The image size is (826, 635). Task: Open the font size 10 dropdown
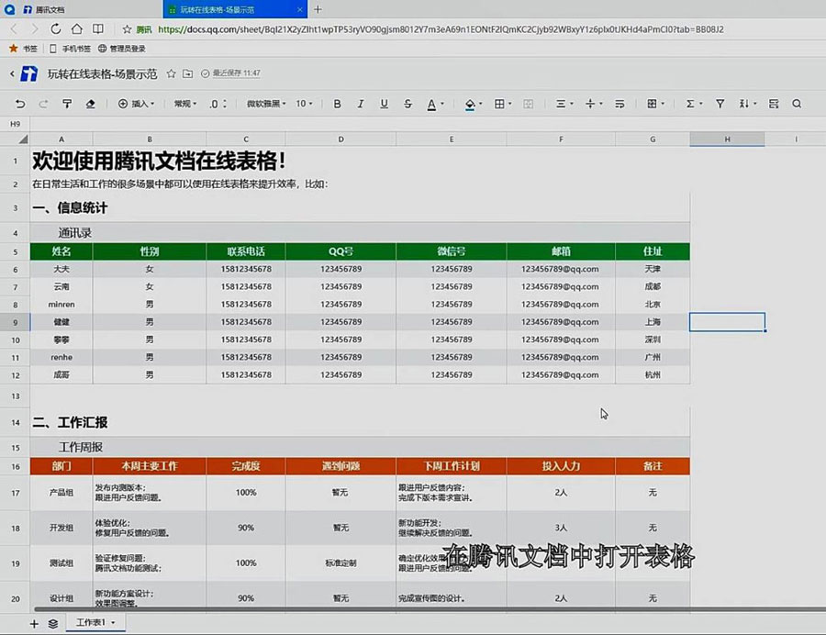coord(304,104)
